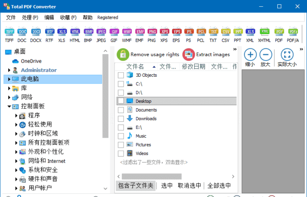Tick the D:\ drive checkbox
The image size is (307, 197).
(x=121, y=93)
